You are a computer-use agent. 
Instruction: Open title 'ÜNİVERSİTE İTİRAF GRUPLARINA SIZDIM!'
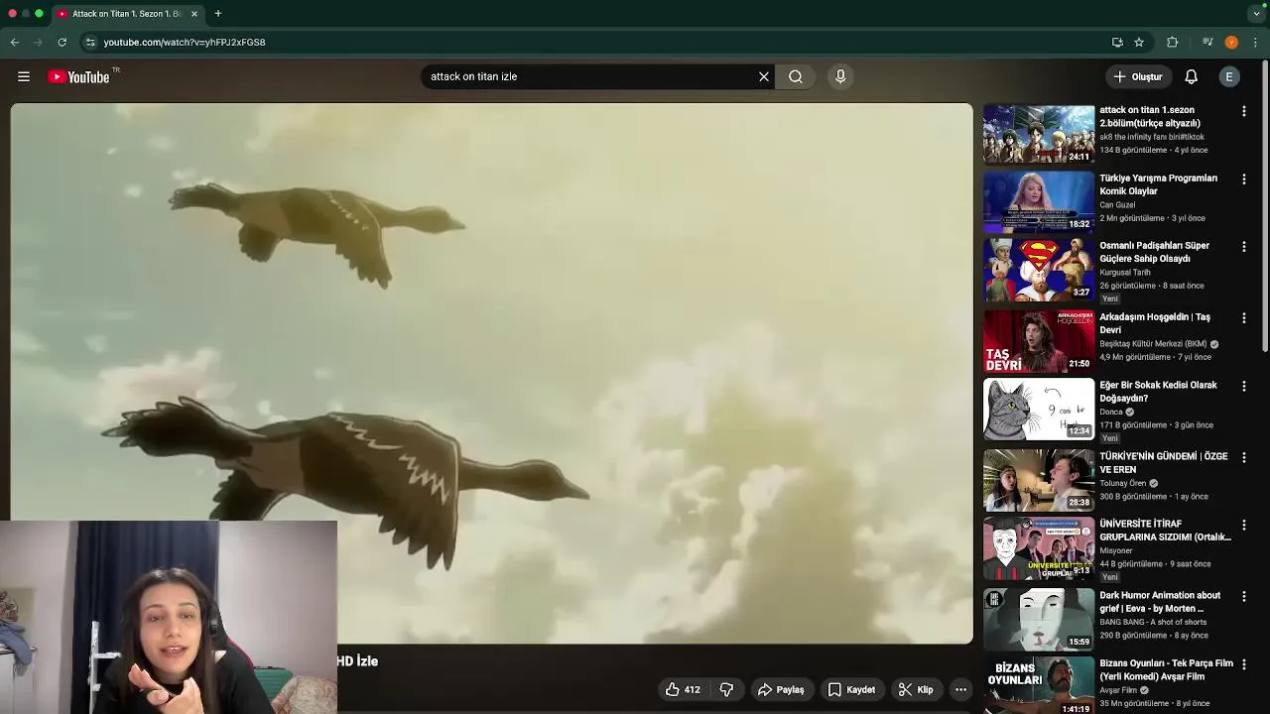point(1165,531)
